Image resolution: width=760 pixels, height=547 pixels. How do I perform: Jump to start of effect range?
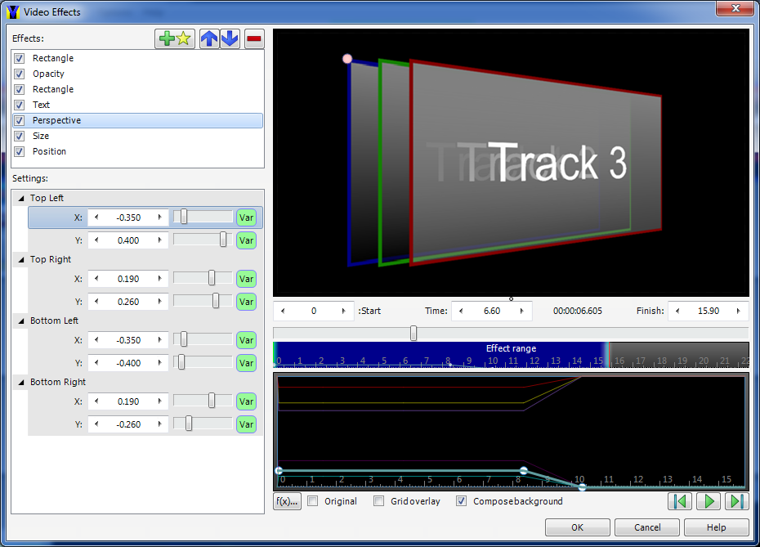click(x=680, y=501)
